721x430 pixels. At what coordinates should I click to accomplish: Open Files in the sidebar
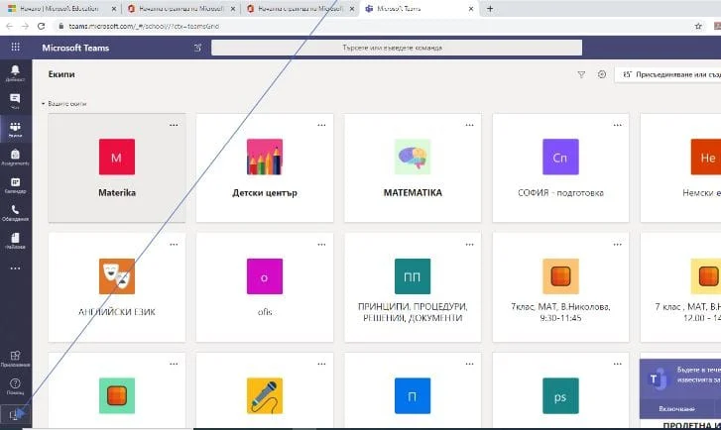pyautogui.click(x=15, y=241)
